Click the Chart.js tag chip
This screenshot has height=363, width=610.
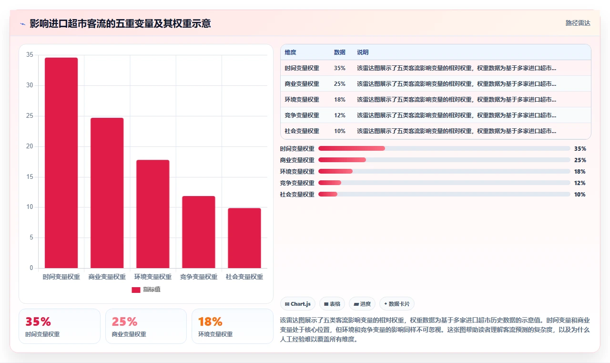pos(298,304)
